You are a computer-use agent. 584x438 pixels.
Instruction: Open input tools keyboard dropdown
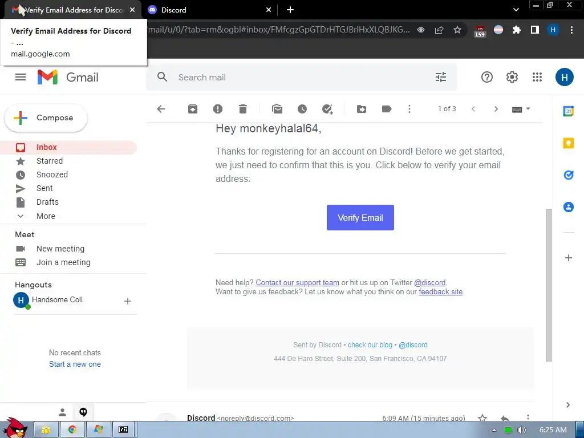[x=521, y=109]
